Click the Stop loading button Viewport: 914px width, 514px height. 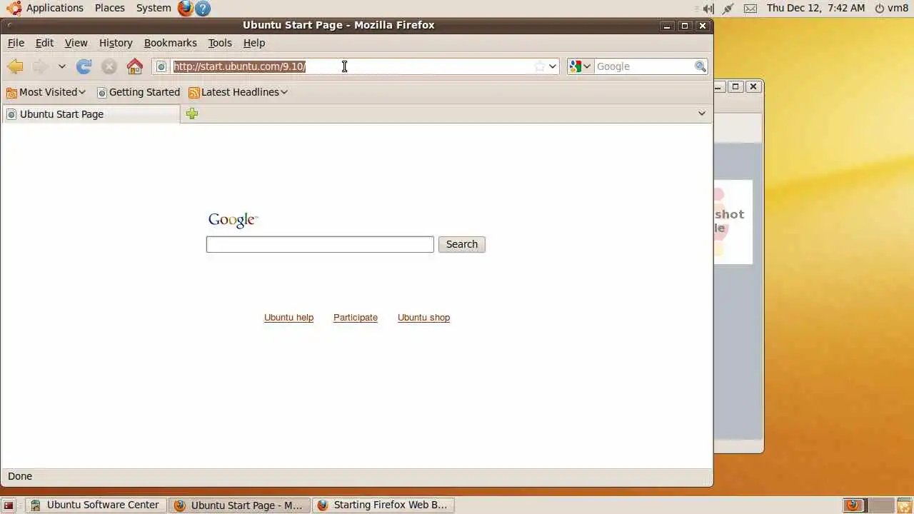[x=109, y=66]
